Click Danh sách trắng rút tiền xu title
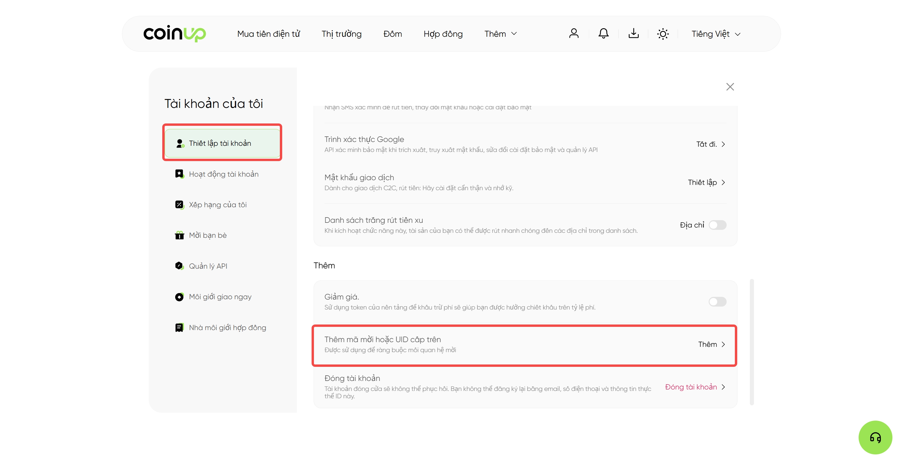 [374, 220]
